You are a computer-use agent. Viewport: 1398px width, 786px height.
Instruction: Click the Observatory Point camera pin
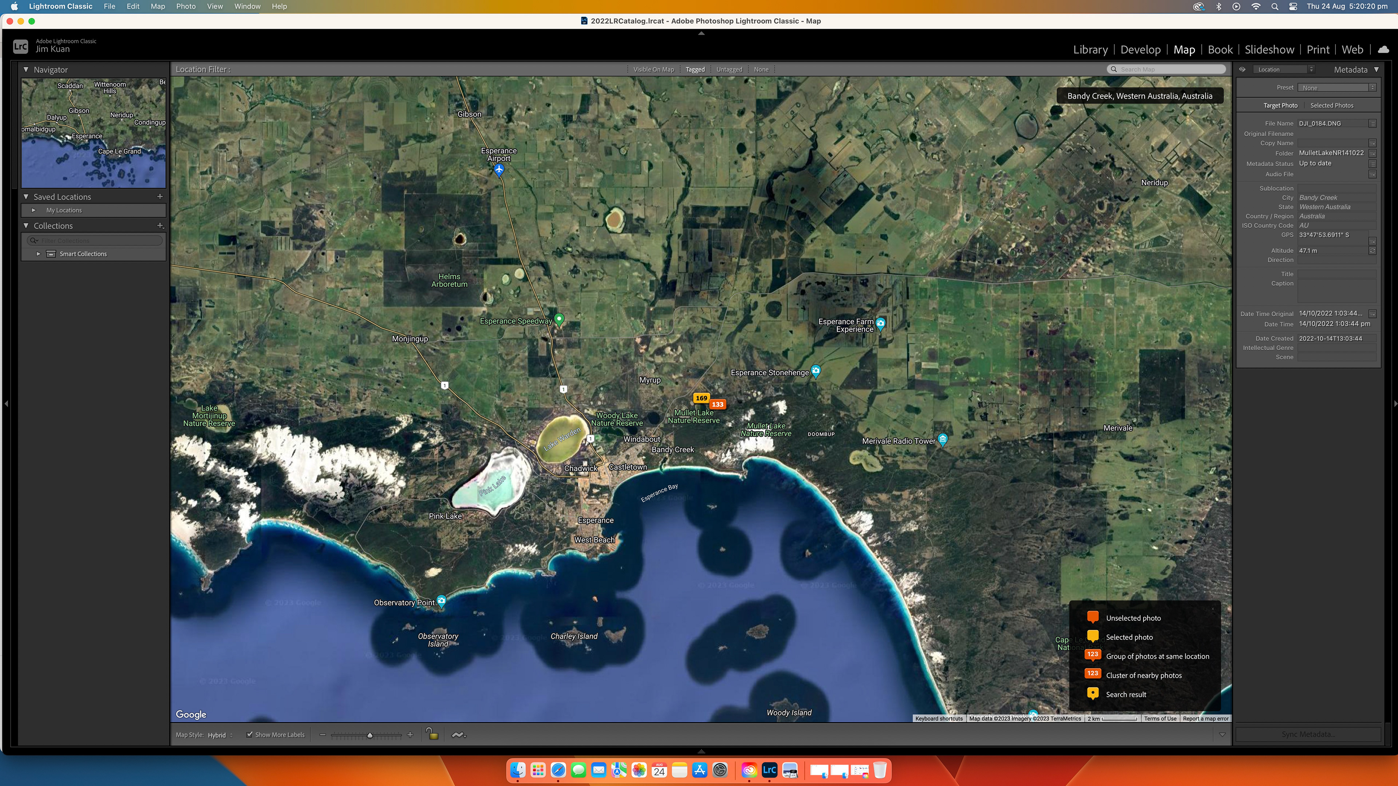(441, 601)
